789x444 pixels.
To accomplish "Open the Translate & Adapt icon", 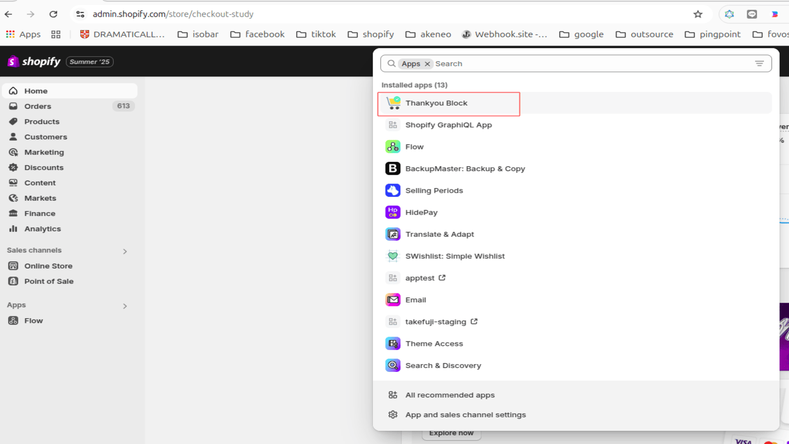I will (393, 234).
